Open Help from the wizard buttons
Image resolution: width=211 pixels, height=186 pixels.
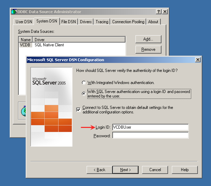(x=185, y=170)
